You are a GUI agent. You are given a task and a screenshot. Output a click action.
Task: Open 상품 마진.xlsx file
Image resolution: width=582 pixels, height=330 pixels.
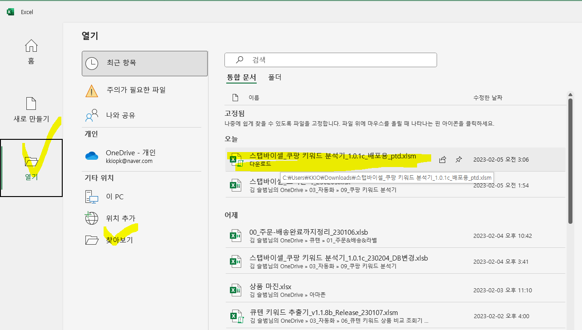coord(395,290)
